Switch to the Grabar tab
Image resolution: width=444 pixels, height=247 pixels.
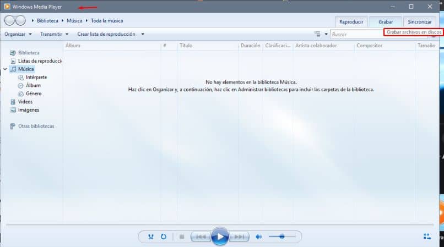(386, 22)
